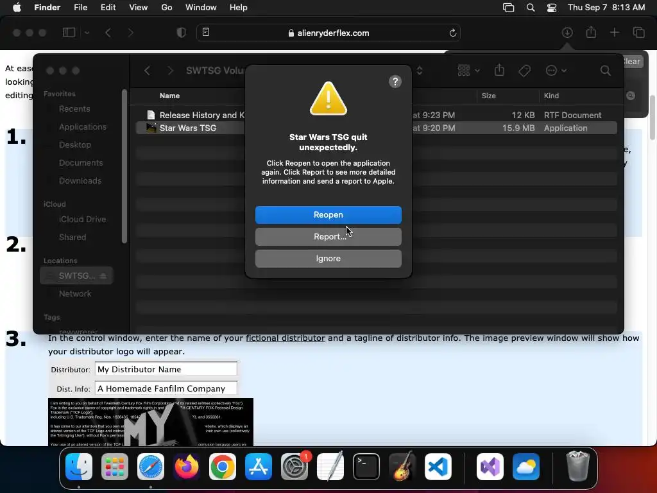Screen dimensions: 657x493
Task: Open Recents in Finder sidebar
Action: (74, 108)
